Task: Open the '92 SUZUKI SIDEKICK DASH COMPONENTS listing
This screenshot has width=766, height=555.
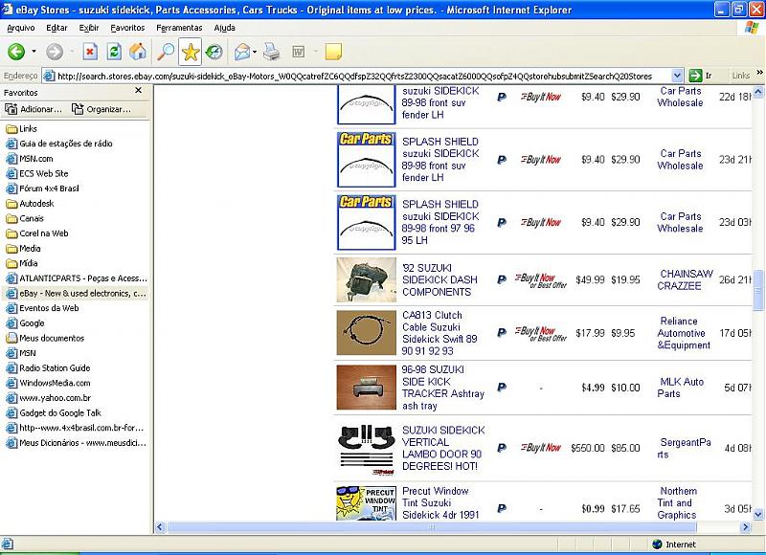Action: pyautogui.click(x=439, y=279)
